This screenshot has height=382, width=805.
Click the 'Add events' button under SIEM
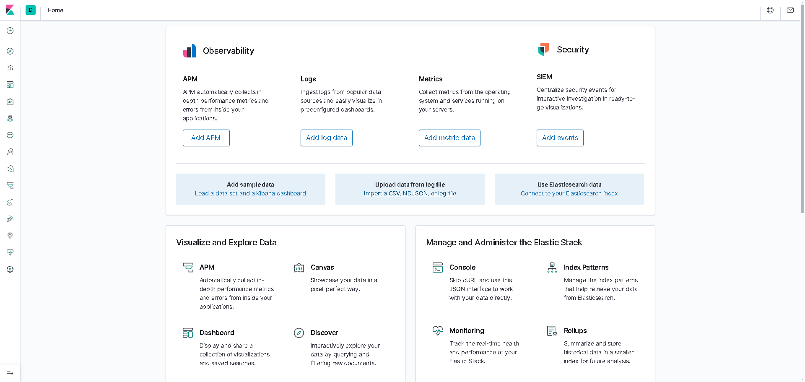click(x=560, y=138)
